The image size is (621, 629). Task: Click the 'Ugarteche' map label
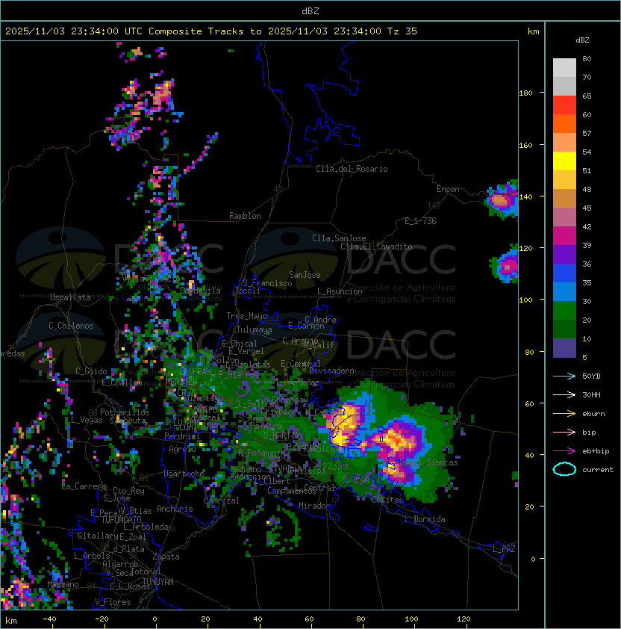pyautogui.click(x=184, y=474)
